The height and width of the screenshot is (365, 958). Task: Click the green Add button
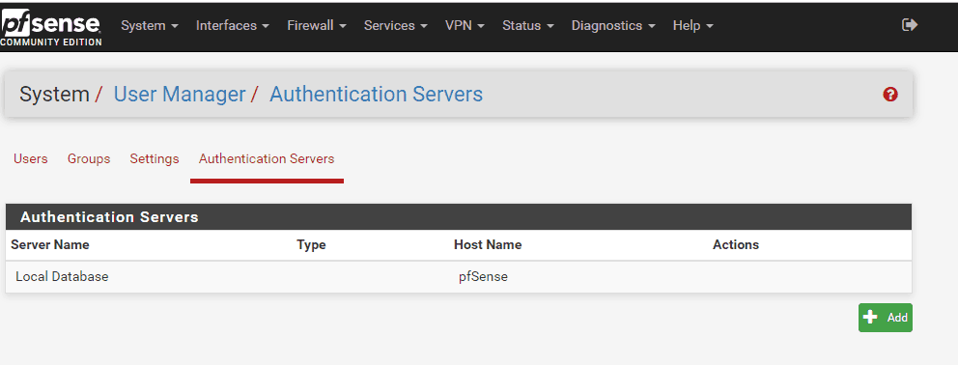pyautogui.click(x=886, y=318)
